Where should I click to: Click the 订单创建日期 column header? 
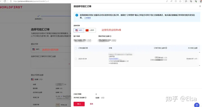(83, 48)
